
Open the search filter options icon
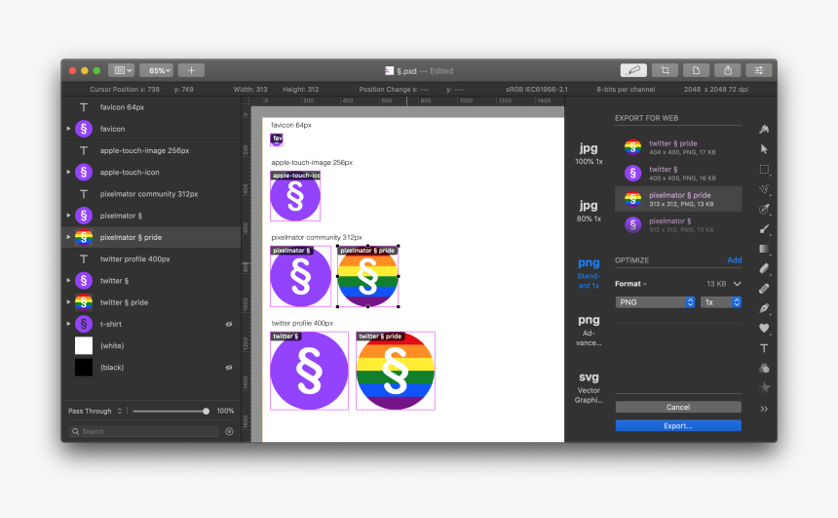click(x=229, y=431)
